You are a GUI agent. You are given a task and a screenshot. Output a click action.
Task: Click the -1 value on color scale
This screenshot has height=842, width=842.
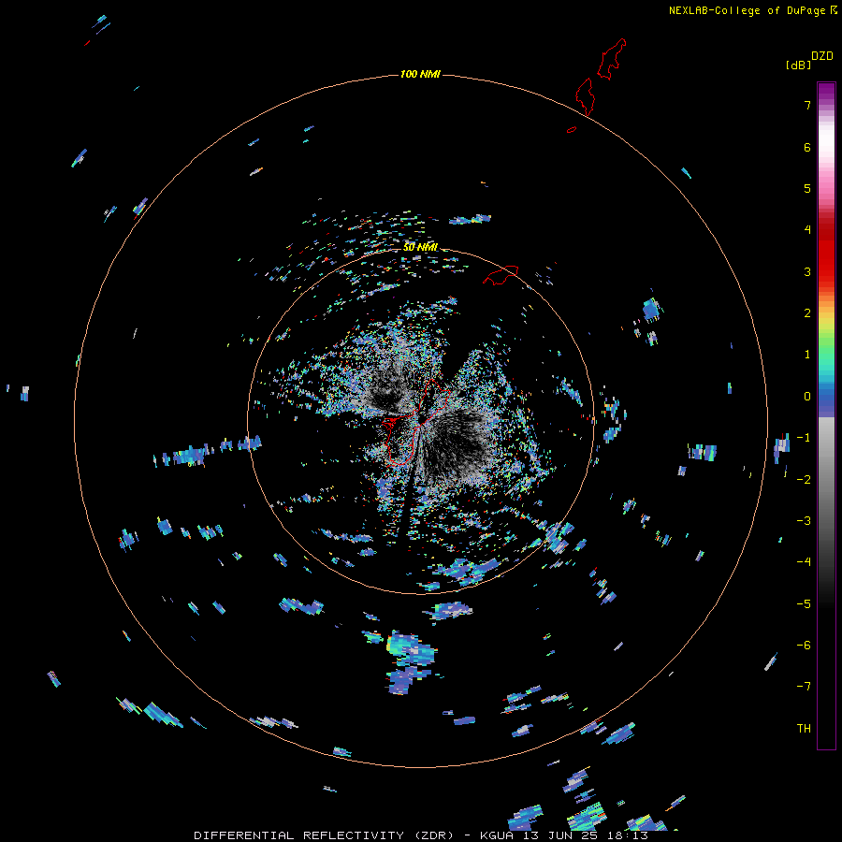[x=804, y=438]
